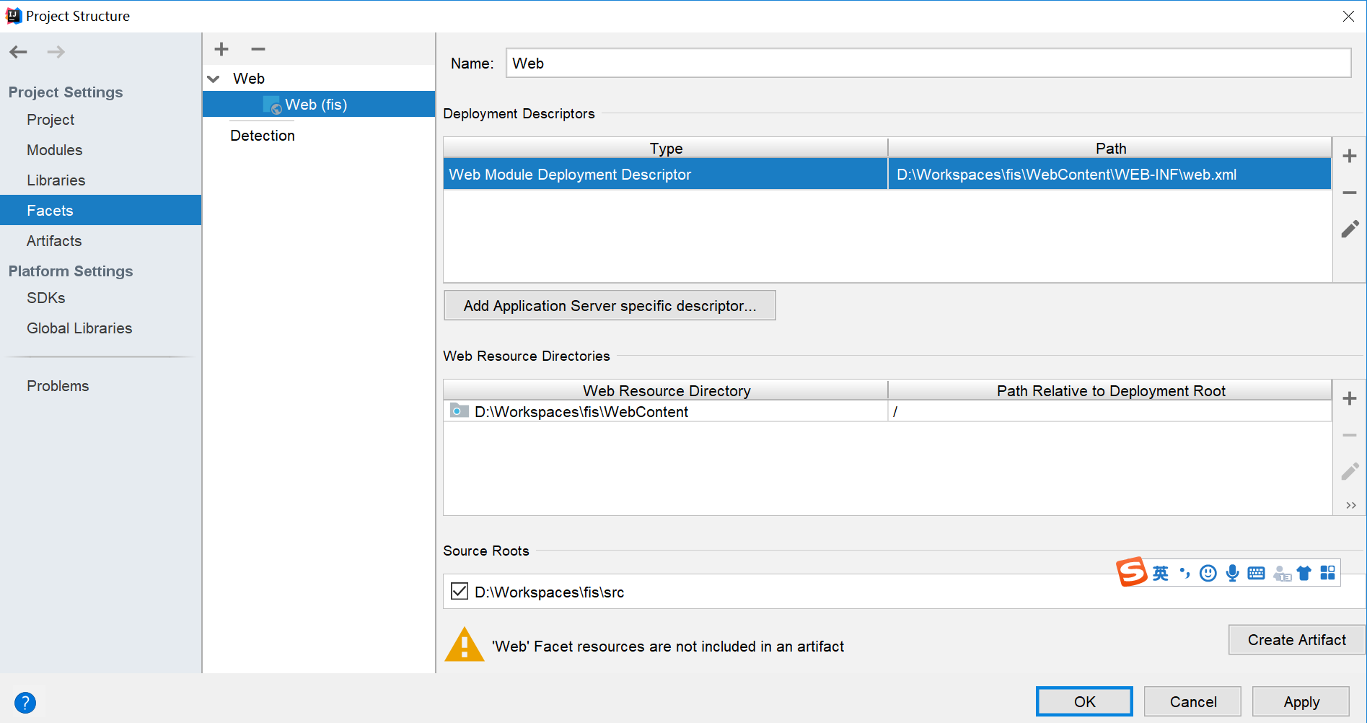This screenshot has height=723, width=1367.
Task: Edit web resource directory with pencil icon
Action: 1350,472
